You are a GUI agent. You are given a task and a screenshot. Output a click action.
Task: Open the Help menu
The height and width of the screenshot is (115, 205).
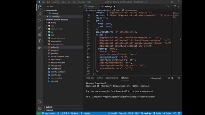[x=89, y=2]
